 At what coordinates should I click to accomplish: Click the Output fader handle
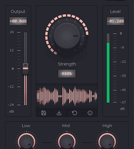pyautogui.click(x=25, y=69)
